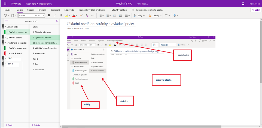Expand the žák 1 section group

click(x=5, y=59)
